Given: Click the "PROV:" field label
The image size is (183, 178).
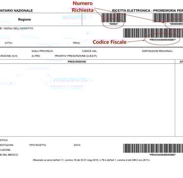Looking at the screenshot, I should [x=77, y=43].
